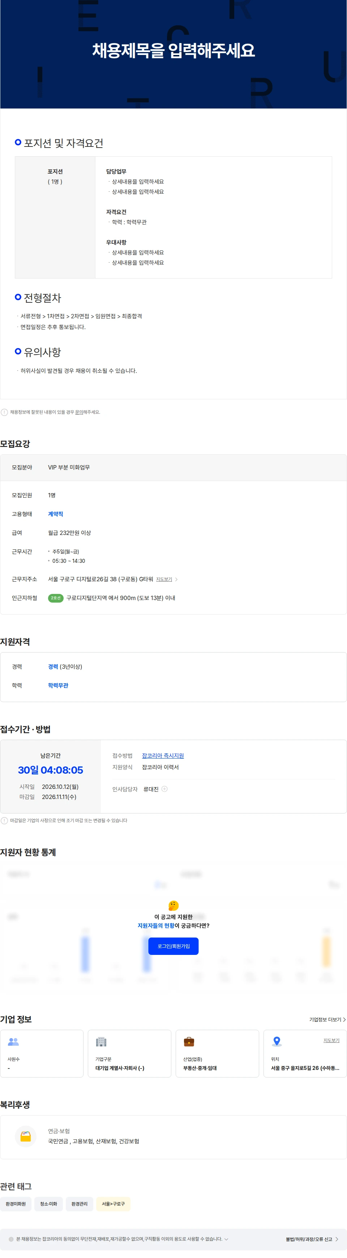This screenshot has height=1258, width=347.
Task: Select the 서울>구로구 location tag
Action: (x=113, y=1204)
